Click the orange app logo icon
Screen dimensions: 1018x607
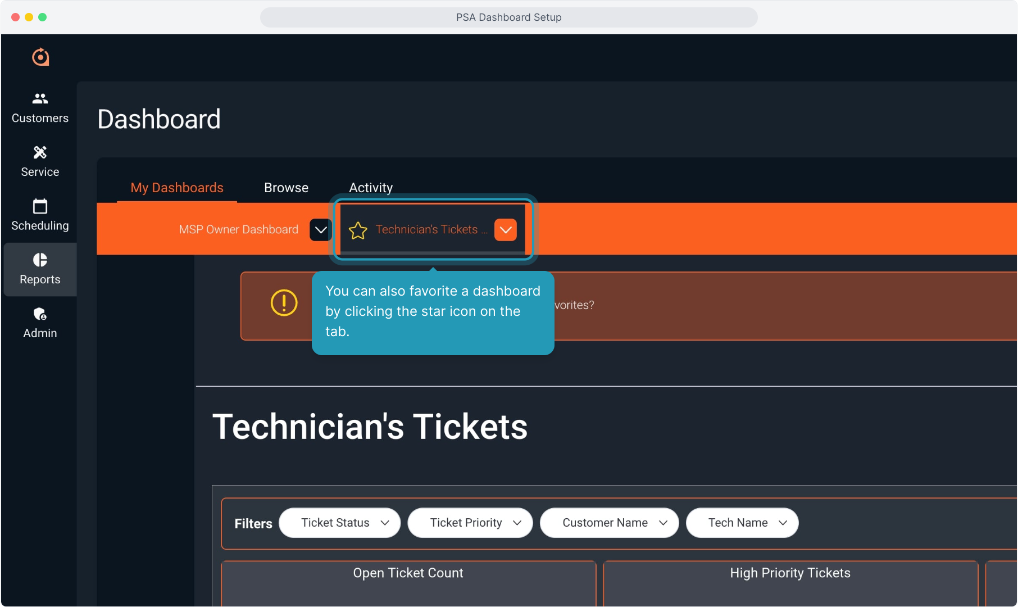tap(40, 57)
